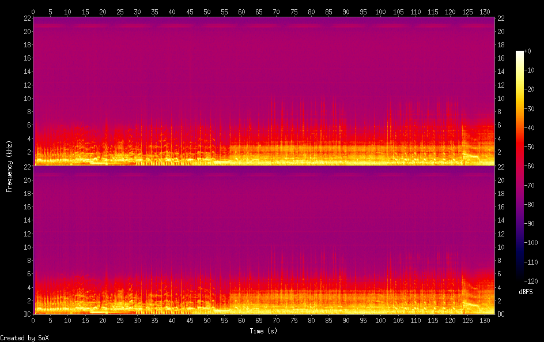Click the "130" tick on the top time axis
Viewport: 544px width, 342px height.
[485, 12]
